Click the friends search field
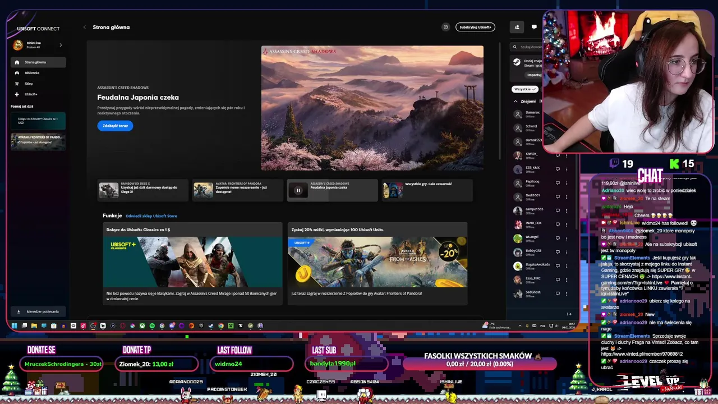The width and height of the screenshot is (718, 404). [x=527, y=47]
